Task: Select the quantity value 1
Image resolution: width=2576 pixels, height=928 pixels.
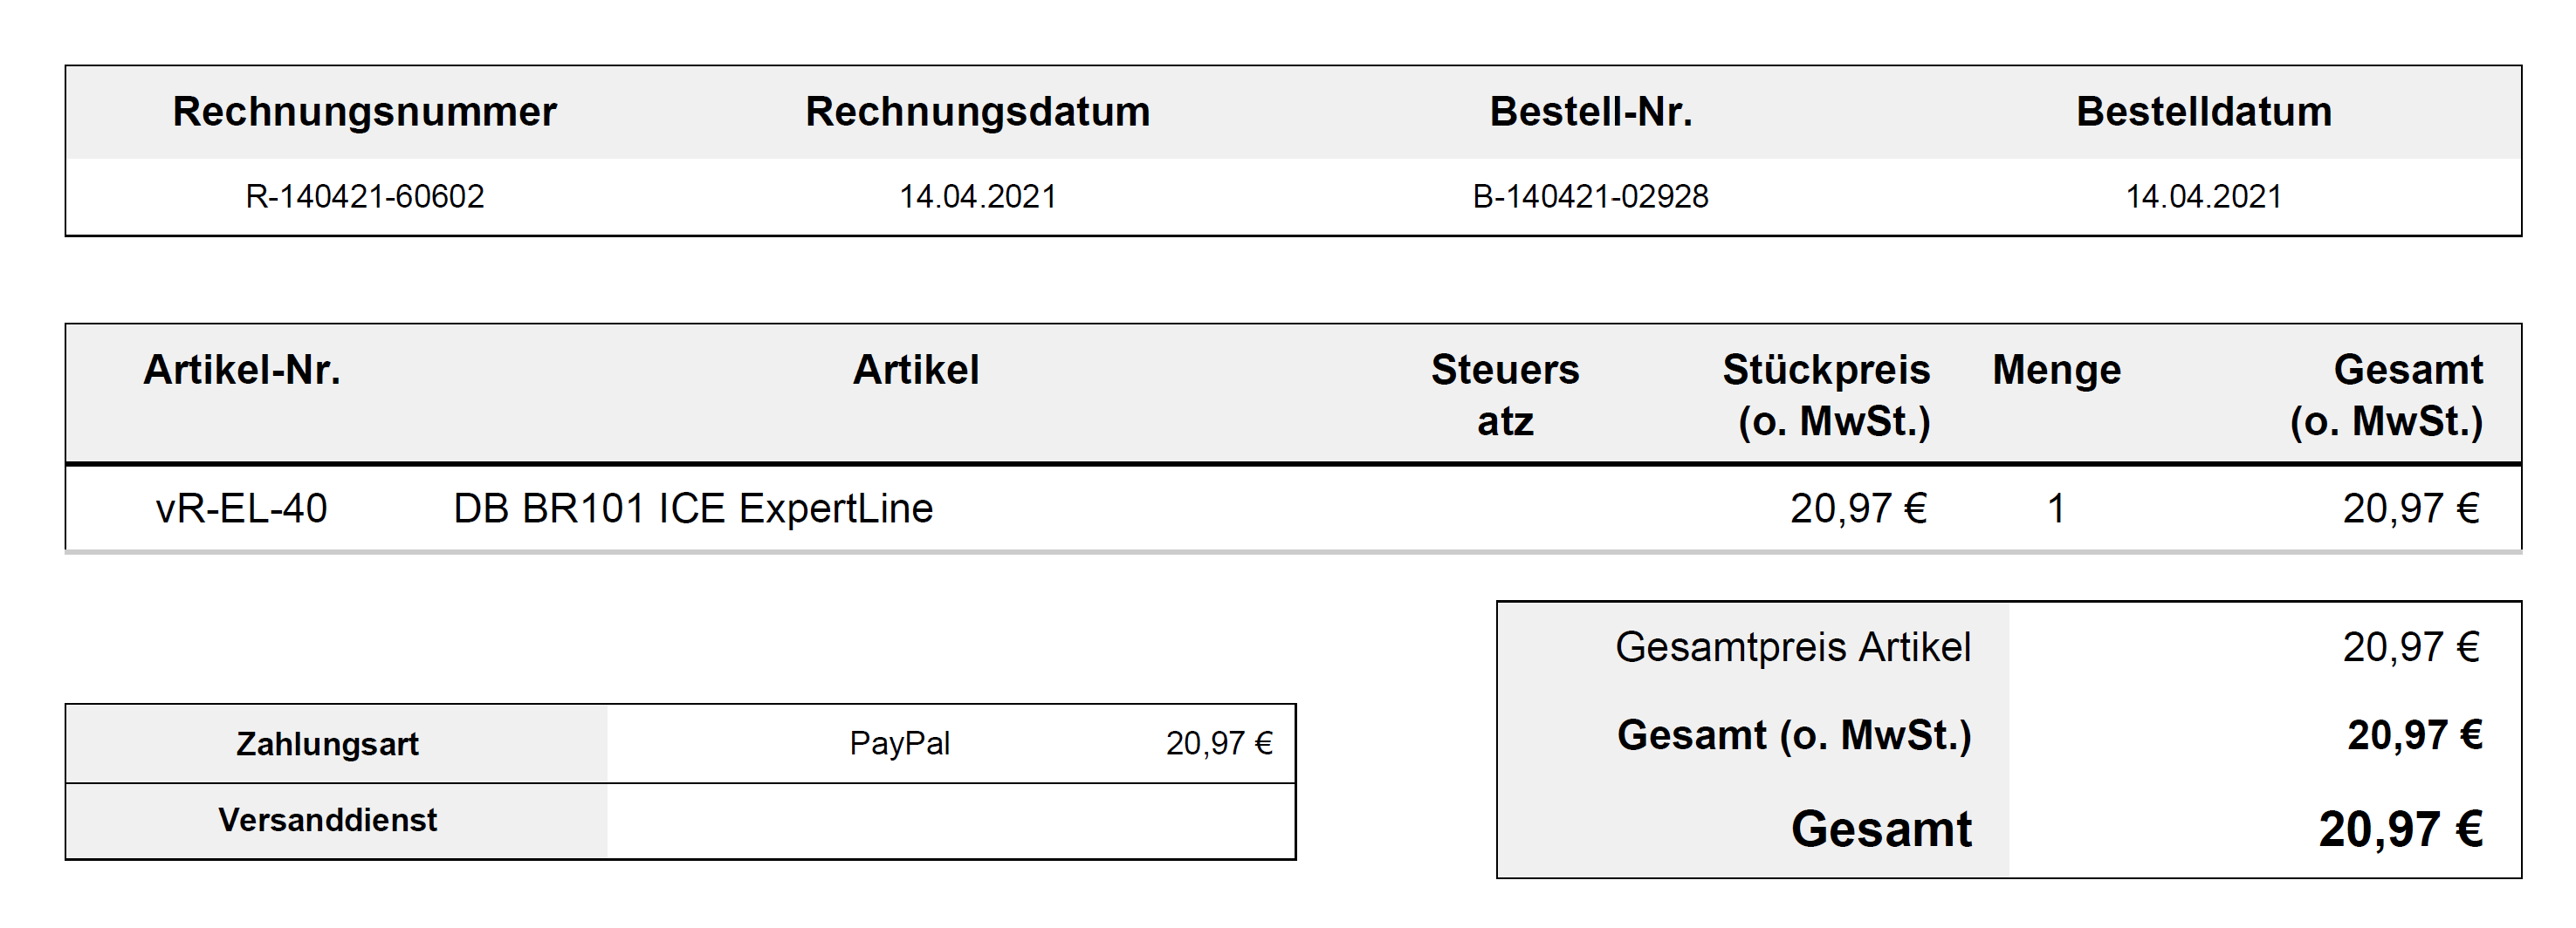Action: (x=2056, y=508)
